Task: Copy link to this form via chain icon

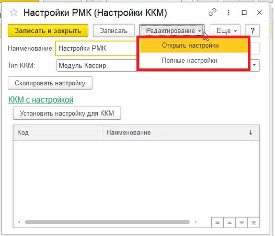Action: click(212, 13)
